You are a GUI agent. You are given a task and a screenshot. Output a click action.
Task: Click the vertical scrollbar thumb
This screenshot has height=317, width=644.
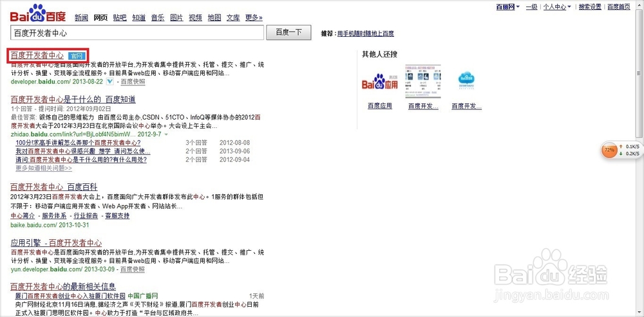pyautogui.click(x=639, y=74)
